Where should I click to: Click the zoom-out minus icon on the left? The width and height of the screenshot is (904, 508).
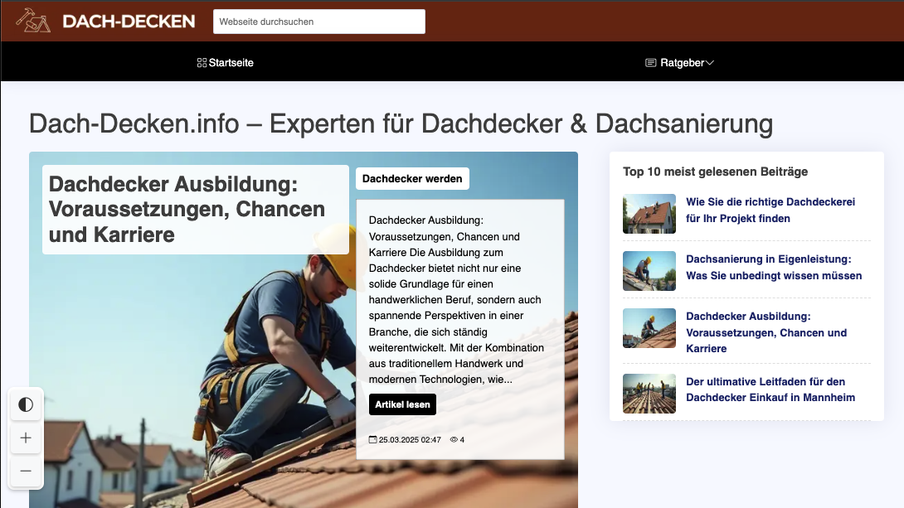[26, 471]
